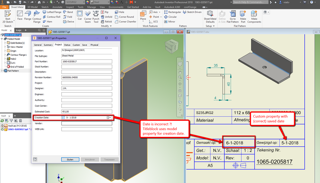Viewport: 320px width, 183px height.
Task: Click the Designer input field
Action: tap(87, 88)
